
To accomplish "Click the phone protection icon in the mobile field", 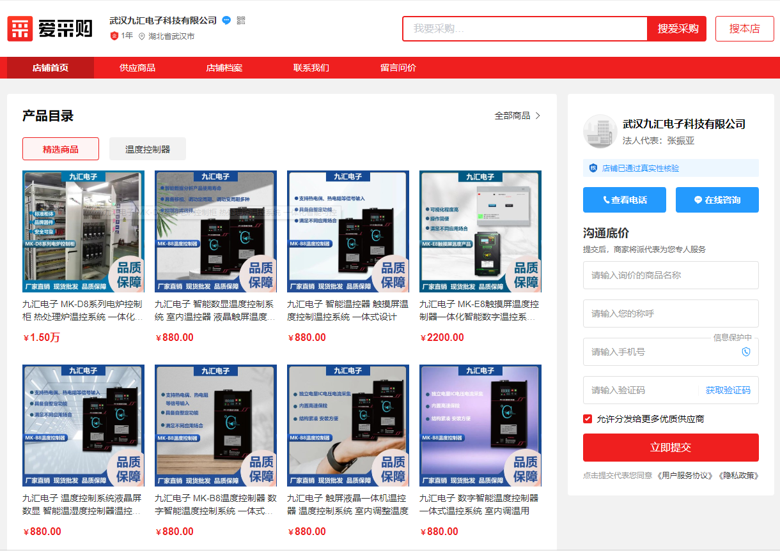I will click(x=745, y=352).
